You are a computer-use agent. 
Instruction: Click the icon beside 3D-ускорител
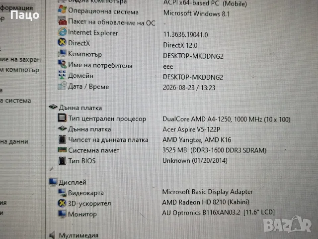[62, 203]
